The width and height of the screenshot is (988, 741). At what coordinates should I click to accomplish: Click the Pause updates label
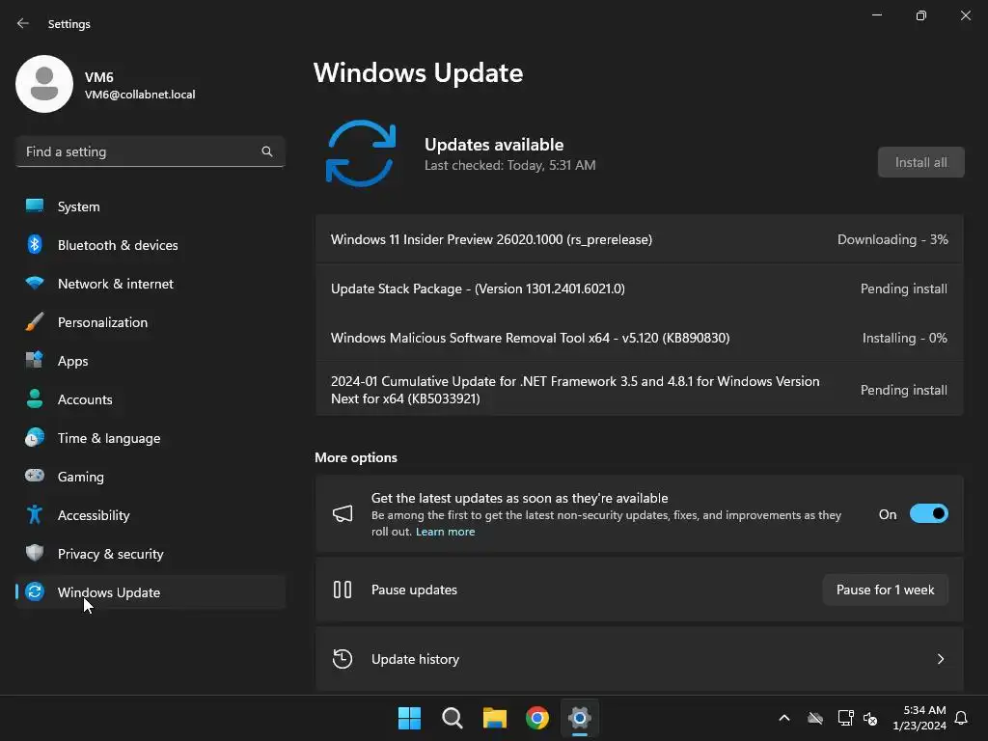click(x=414, y=590)
